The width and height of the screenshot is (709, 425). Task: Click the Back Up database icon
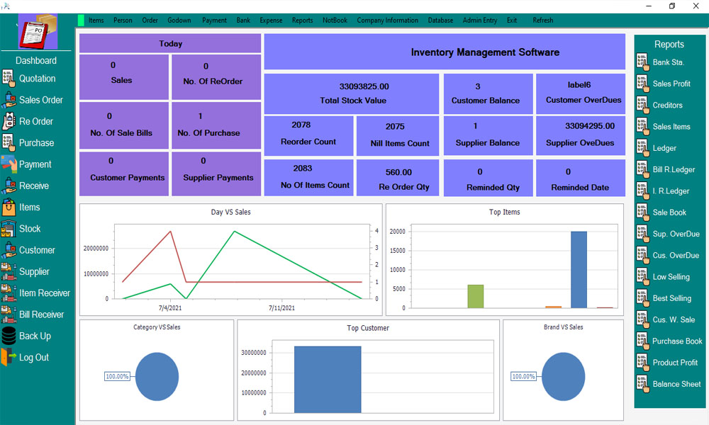point(9,336)
